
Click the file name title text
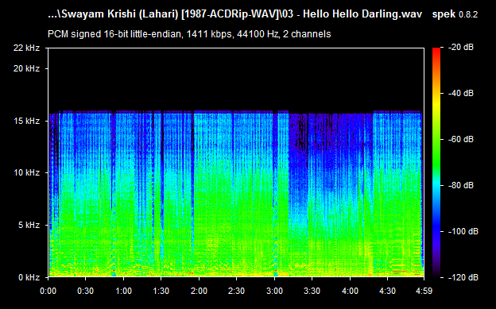point(235,14)
